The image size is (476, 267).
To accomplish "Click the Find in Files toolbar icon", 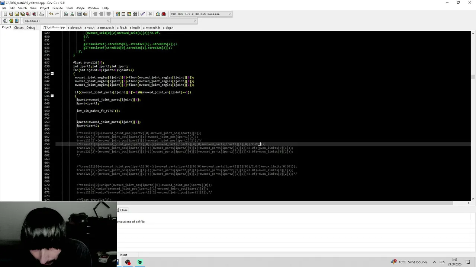I will 80,14.
